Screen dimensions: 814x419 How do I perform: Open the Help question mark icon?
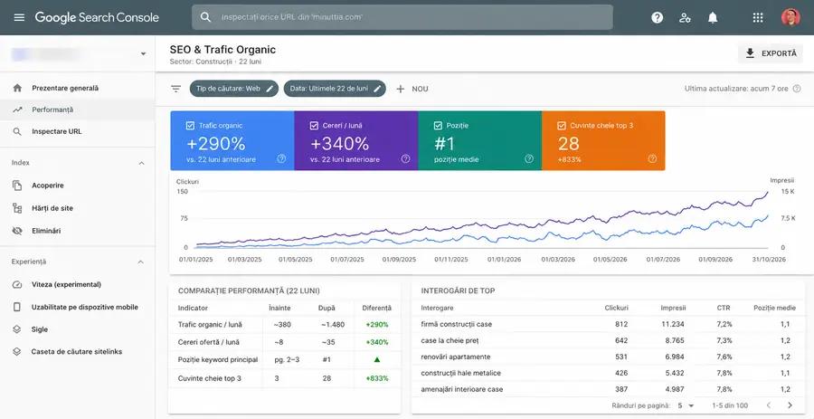point(658,18)
